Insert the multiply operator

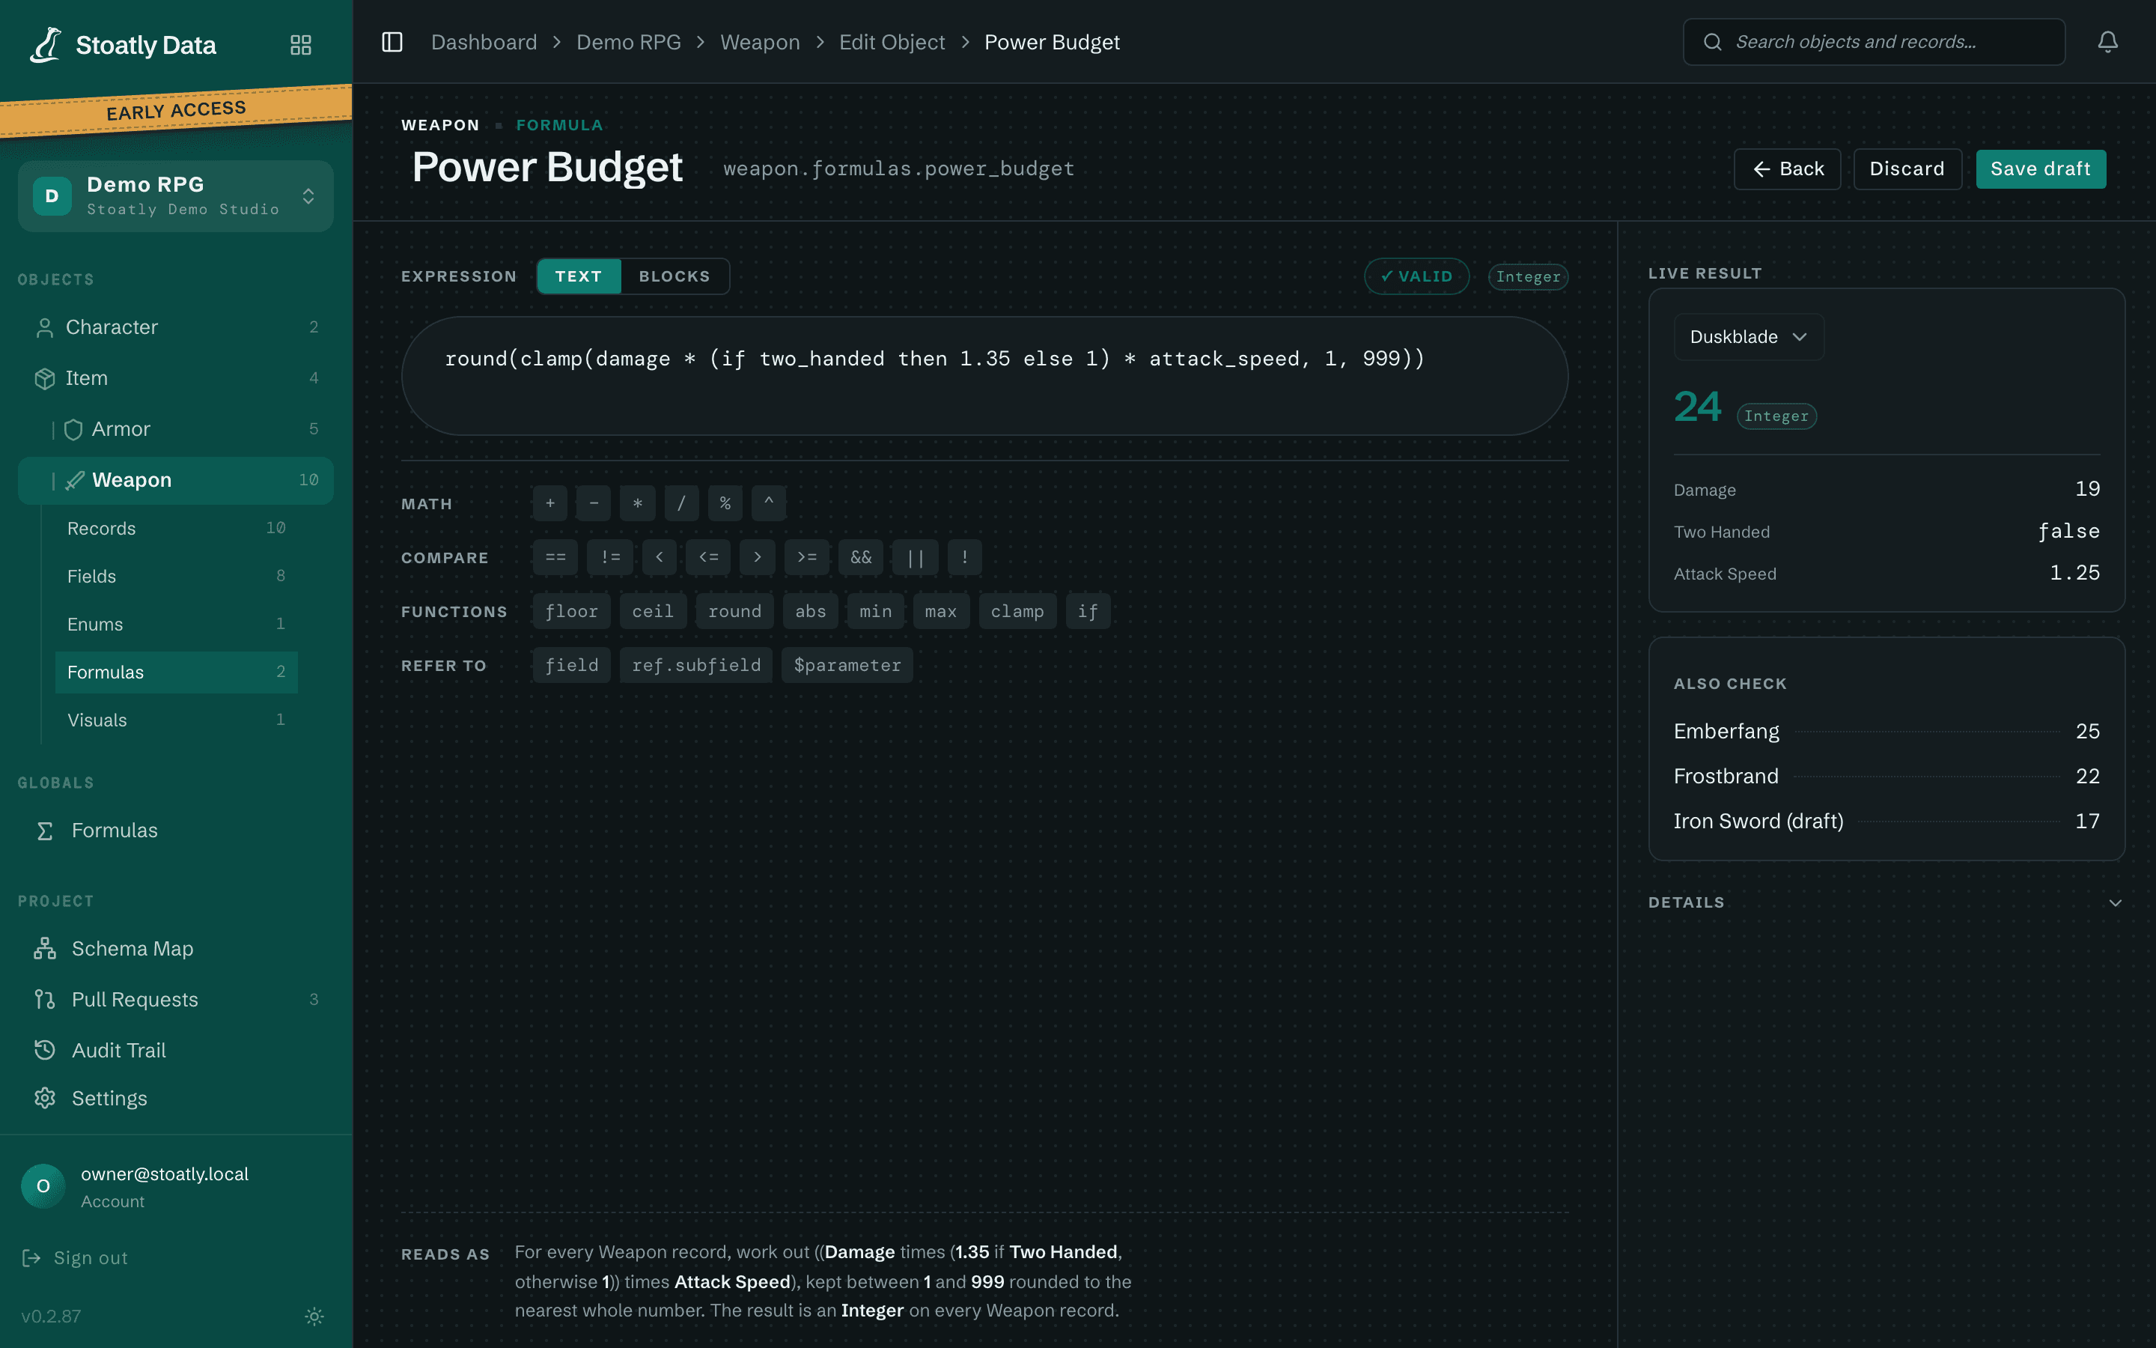[x=638, y=504]
